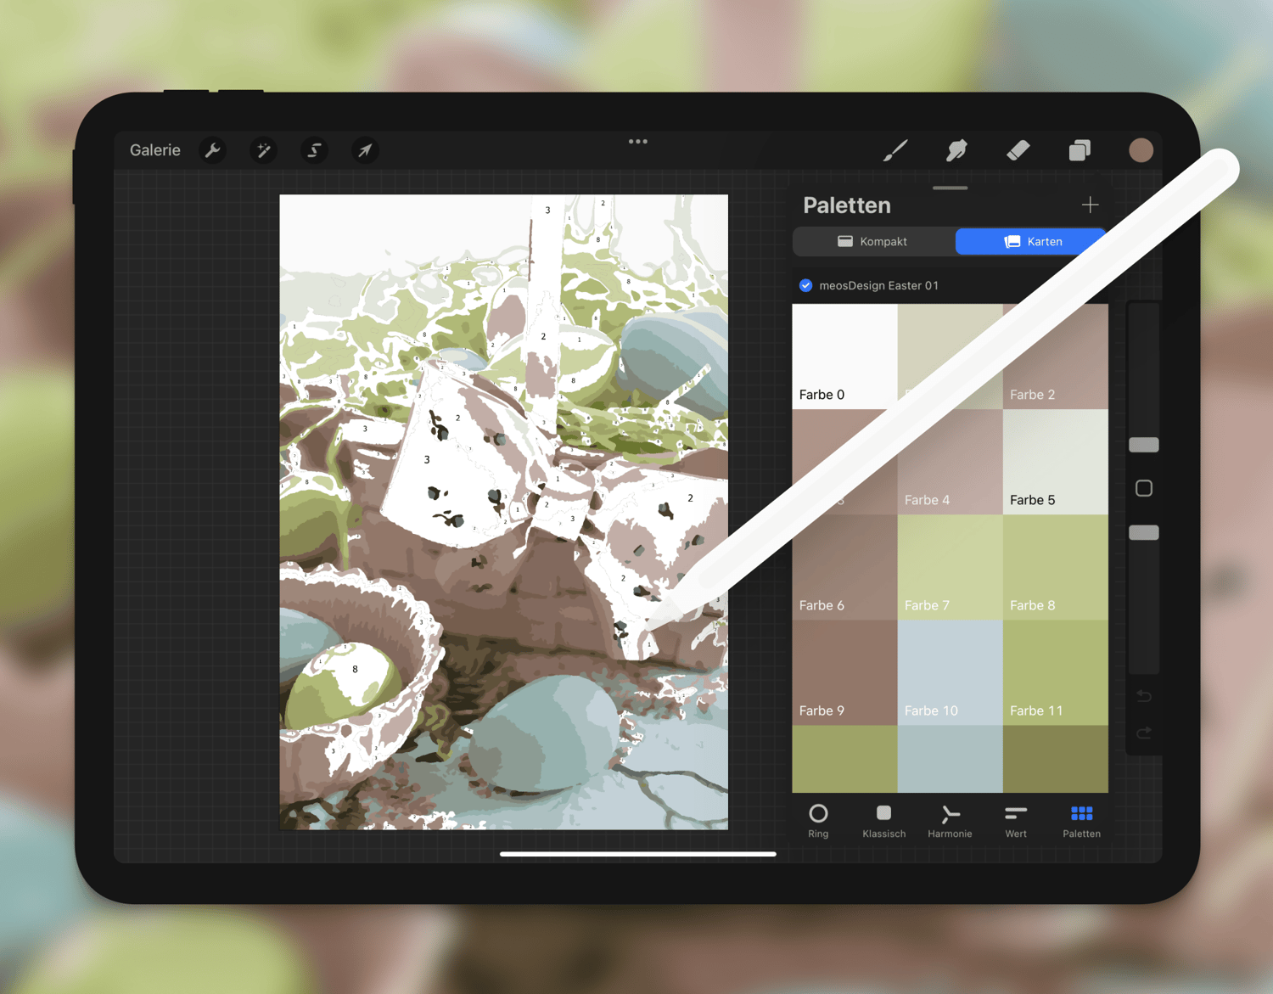Image resolution: width=1273 pixels, height=994 pixels.
Task: Pick the beige swatch beside Farbe 0
Action: [950, 357]
